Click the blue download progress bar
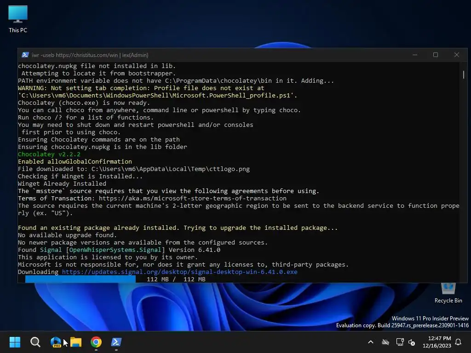The height and width of the screenshot is (353, 471). pos(80,279)
